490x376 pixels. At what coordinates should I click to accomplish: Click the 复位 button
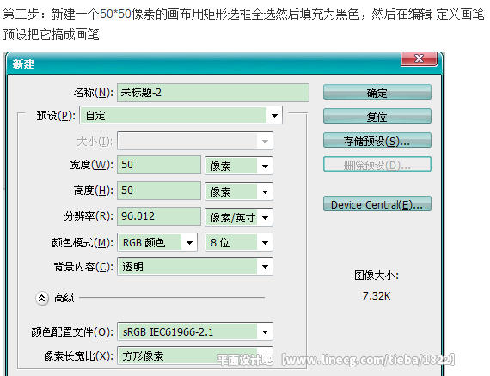click(377, 117)
